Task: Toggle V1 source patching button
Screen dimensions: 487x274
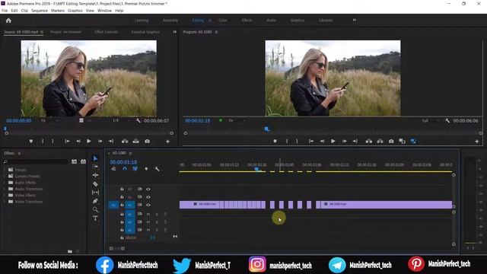Action: [x=113, y=205]
